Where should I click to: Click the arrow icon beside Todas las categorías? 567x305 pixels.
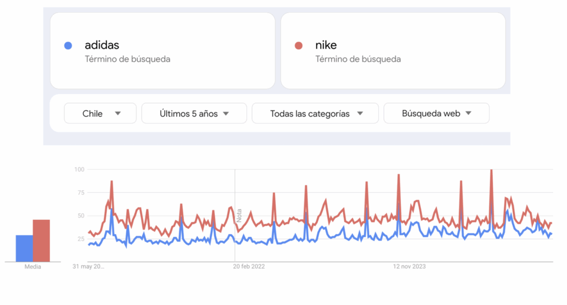(x=360, y=113)
